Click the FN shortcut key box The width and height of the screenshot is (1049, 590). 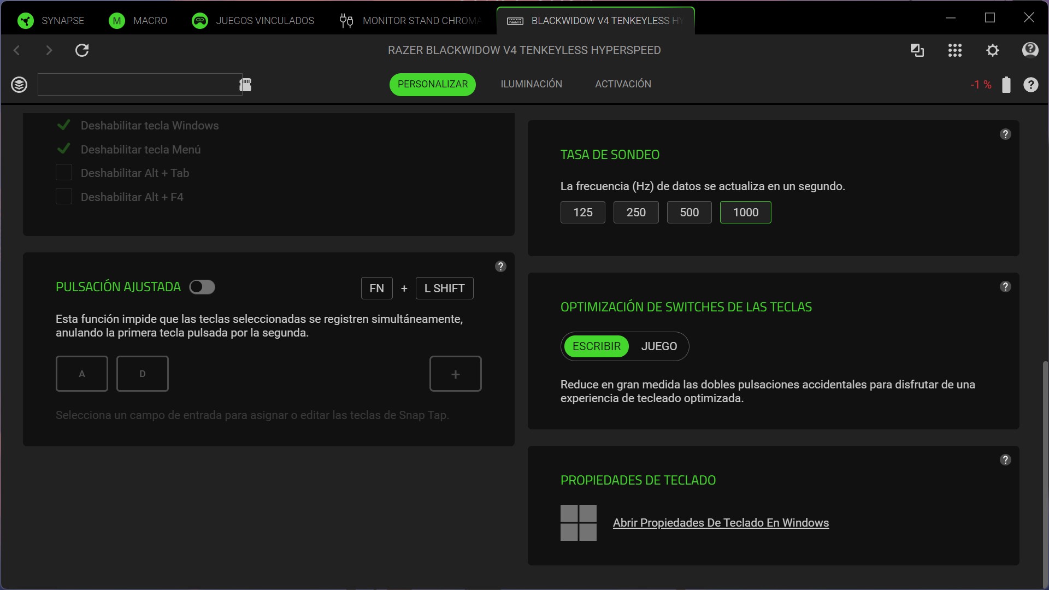(377, 288)
